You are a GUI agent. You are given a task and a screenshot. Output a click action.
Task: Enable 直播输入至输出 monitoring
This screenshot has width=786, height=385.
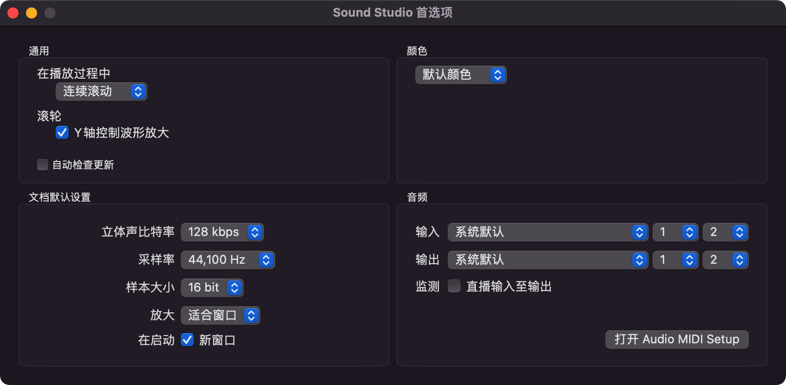pyautogui.click(x=453, y=286)
